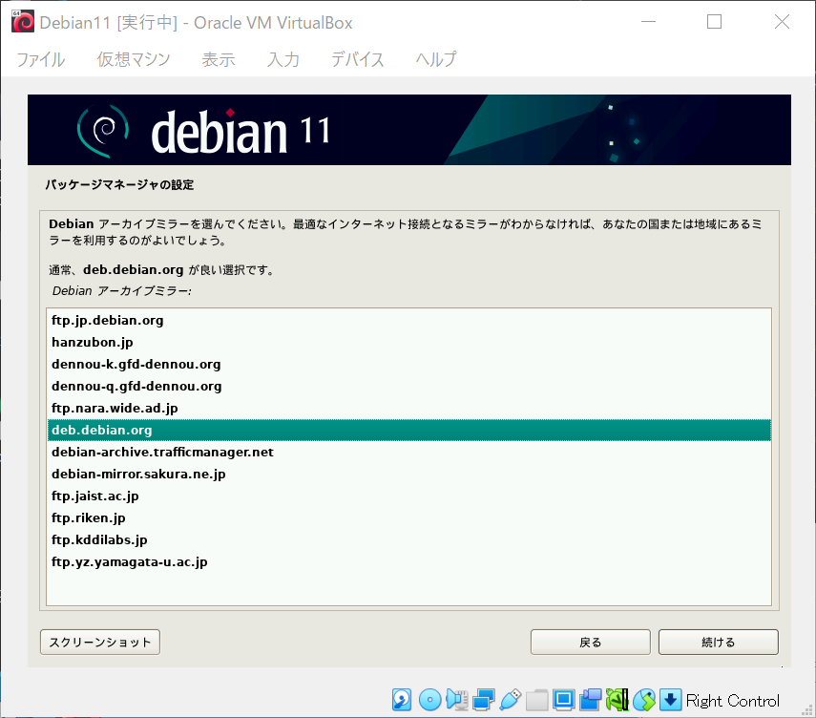The width and height of the screenshot is (816, 718).
Task: Select mirror ftp.nara.wide.ad.jp
Action: pyautogui.click(x=409, y=408)
